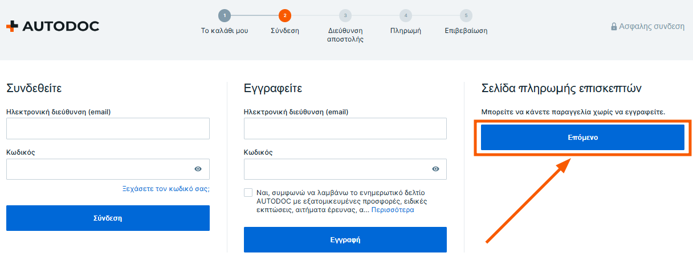Focus the login email input field

click(x=108, y=129)
